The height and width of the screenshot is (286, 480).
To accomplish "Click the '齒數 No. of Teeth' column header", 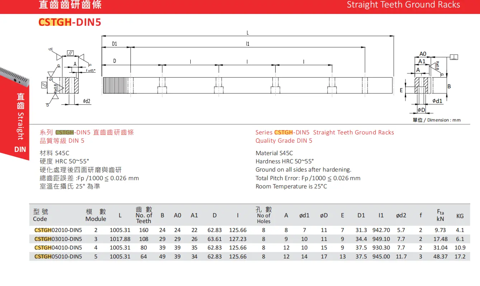I will pos(144,215).
